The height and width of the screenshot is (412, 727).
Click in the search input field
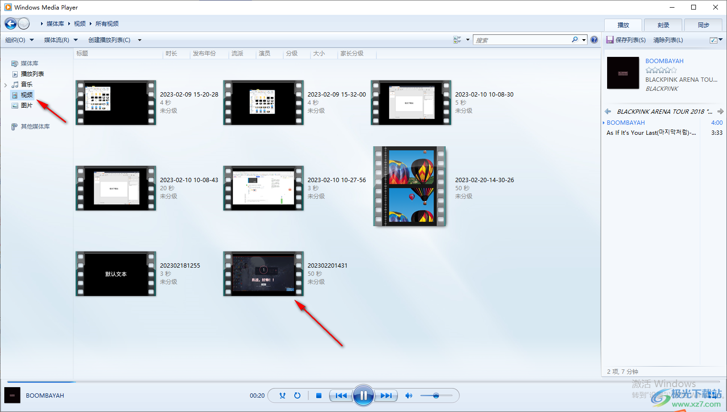point(522,40)
